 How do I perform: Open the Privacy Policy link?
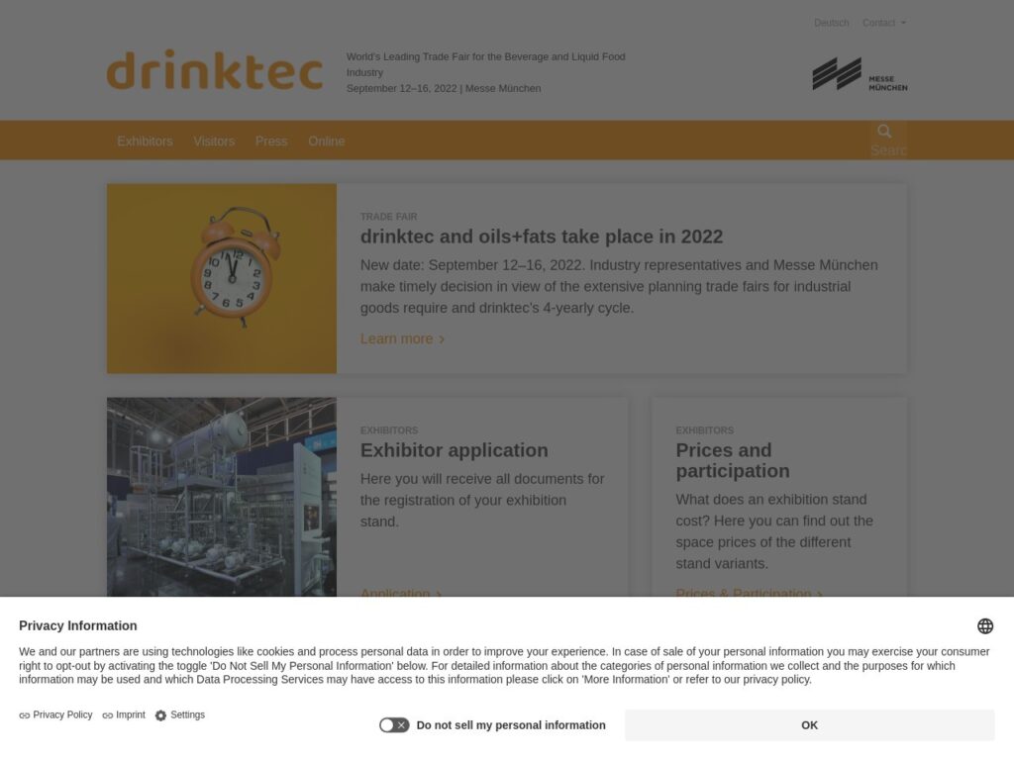pyautogui.click(x=62, y=714)
